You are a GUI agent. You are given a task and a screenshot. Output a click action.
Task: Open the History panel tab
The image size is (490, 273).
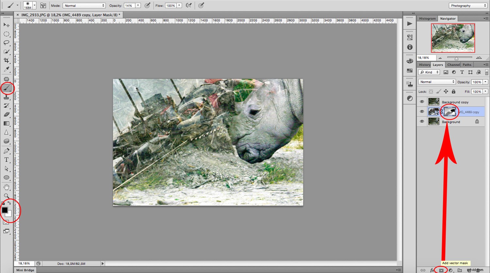(x=424, y=64)
